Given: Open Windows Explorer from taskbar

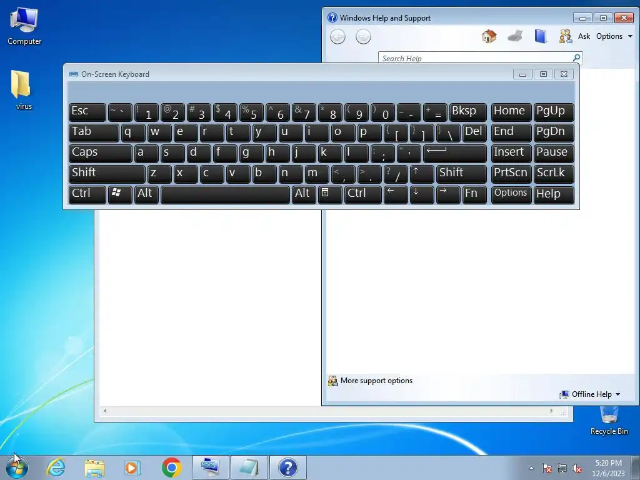Looking at the screenshot, I should tap(94, 467).
